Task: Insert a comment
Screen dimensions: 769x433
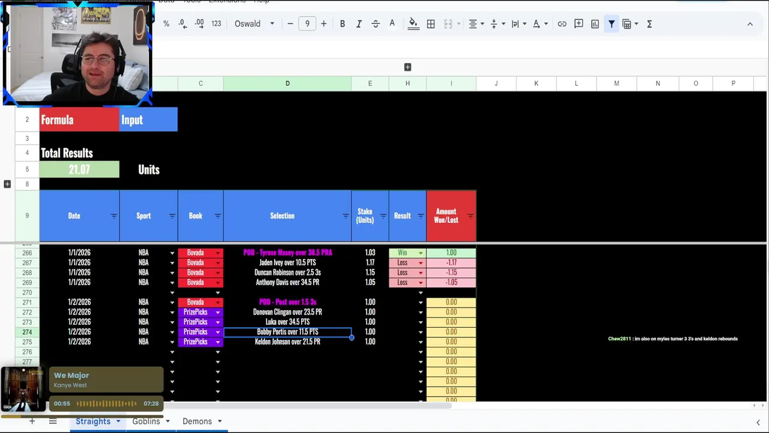Action: coord(579,24)
